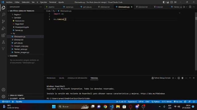Collapse the ESQUEMA section
The width and height of the screenshot is (197, 110).
pos(14,56)
